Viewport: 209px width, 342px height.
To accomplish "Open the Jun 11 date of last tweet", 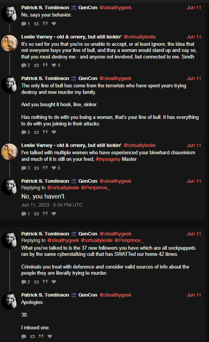I will tap(194, 295).
